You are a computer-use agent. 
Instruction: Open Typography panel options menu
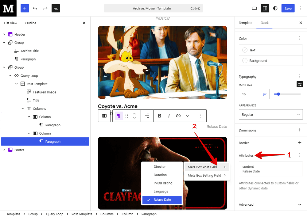(300, 76)
